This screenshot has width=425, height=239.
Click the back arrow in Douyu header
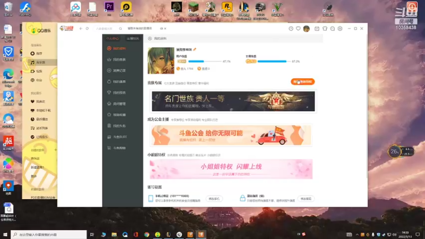(x=81, y=29)
